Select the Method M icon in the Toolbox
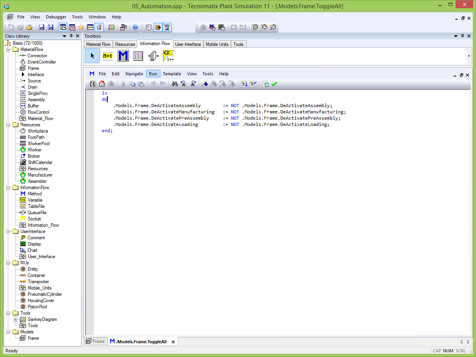Screen dimensions: 476x357 [123, 56]
